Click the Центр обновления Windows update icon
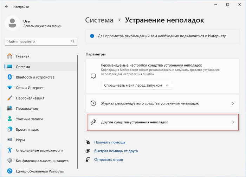The width and height of the screenshot is (246, 177). click(x=10, y=171)
